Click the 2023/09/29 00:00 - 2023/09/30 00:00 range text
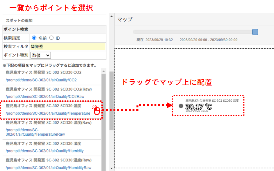 click(209, 40)
